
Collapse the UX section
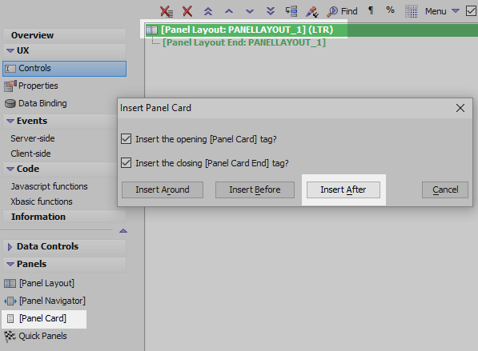(10, 50)
